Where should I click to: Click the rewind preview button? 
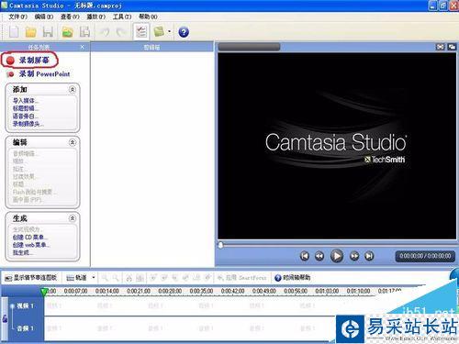click(x=319, y=256)
